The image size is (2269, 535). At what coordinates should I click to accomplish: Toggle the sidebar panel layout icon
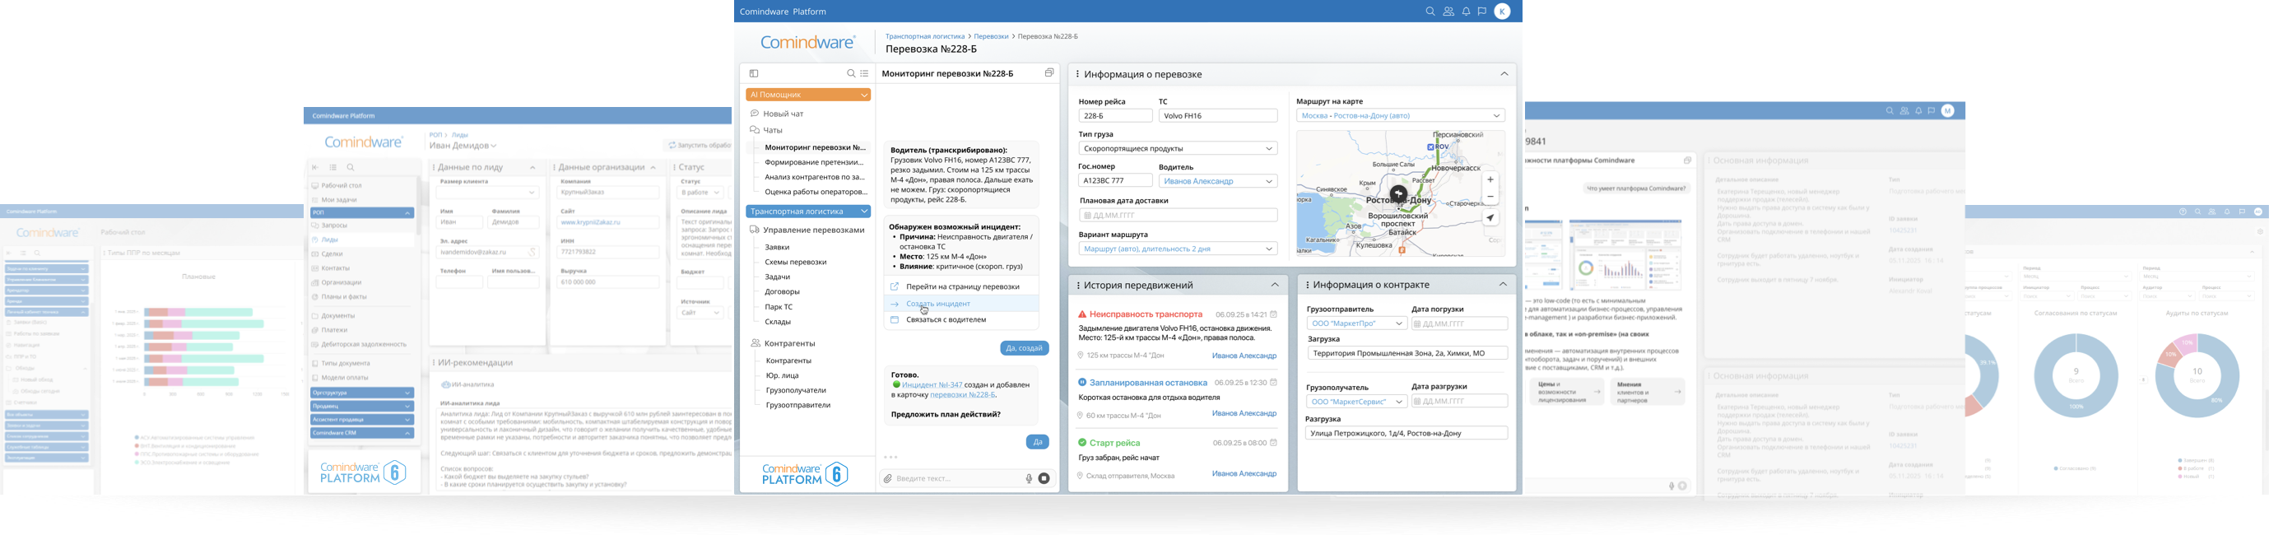754,74
